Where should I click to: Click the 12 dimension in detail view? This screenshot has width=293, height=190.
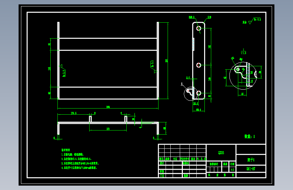pos(252,81)
